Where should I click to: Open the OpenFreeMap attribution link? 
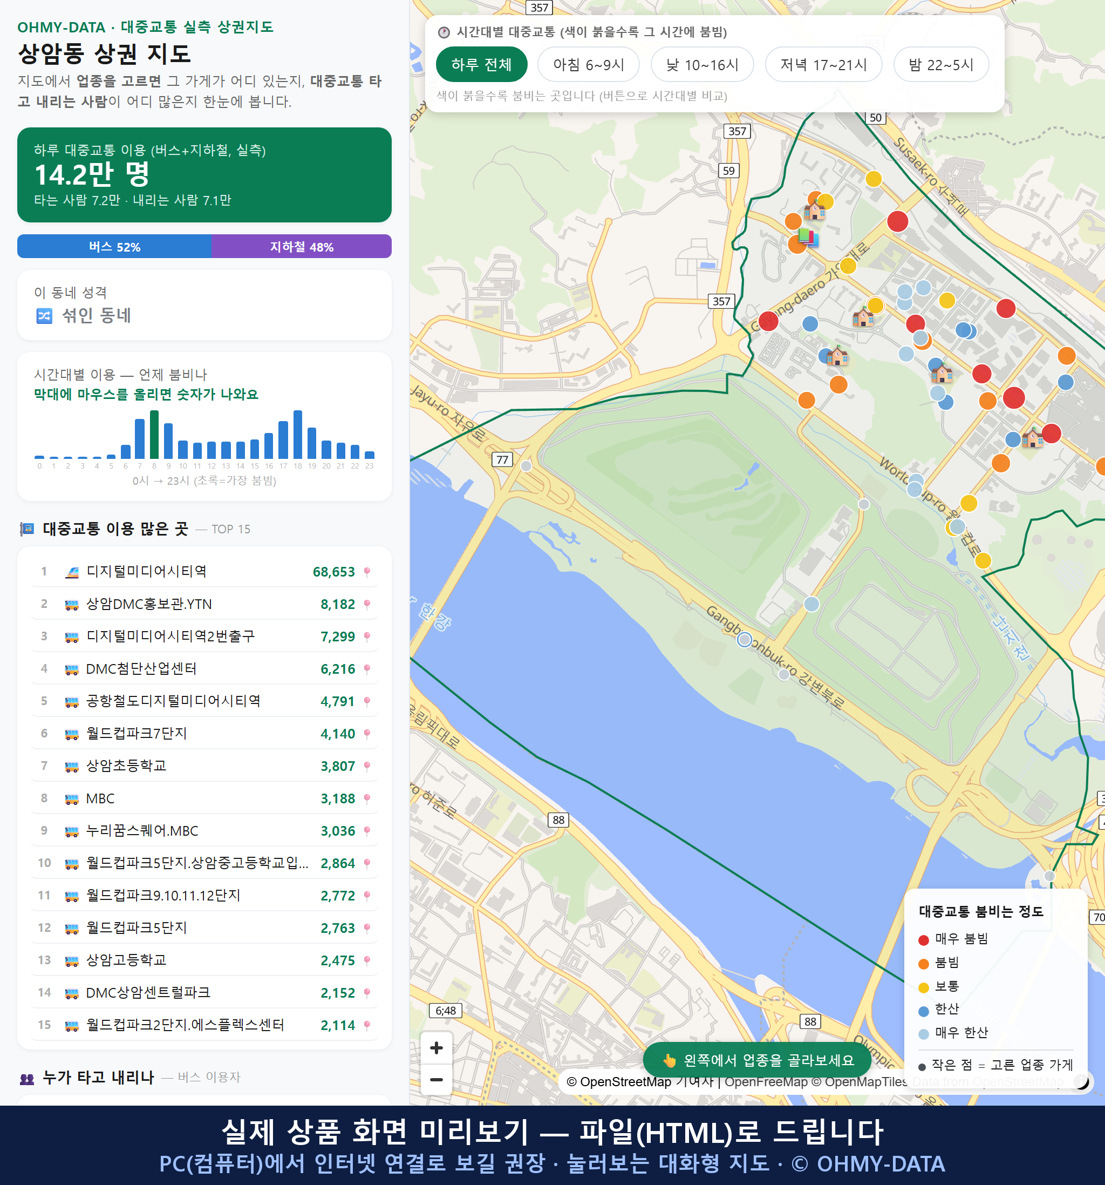click(x=766, y=1081)
